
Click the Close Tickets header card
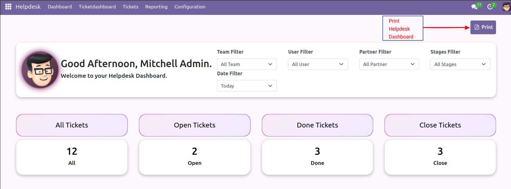440,125
